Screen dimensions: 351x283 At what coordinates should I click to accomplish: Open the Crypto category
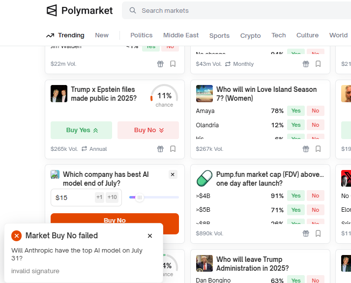coord(251,35)
